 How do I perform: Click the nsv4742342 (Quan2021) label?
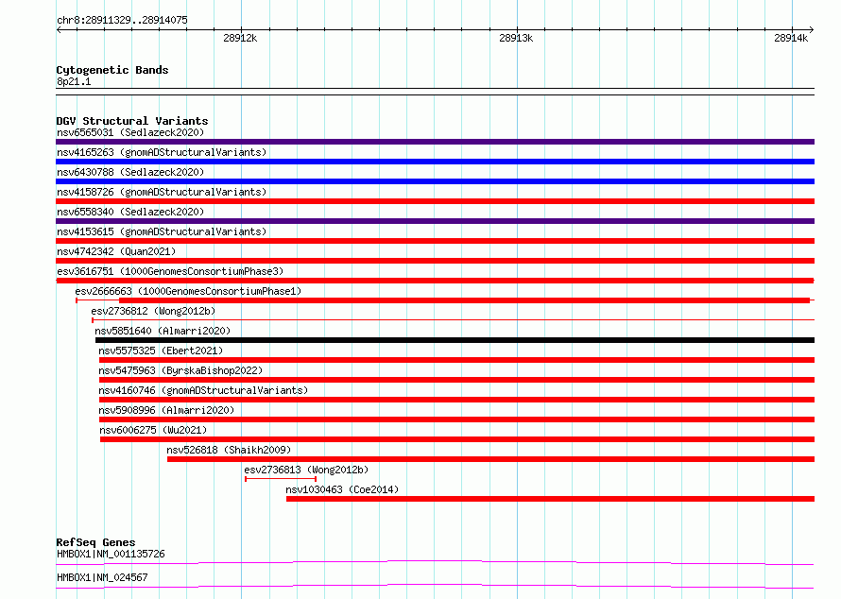116,251
